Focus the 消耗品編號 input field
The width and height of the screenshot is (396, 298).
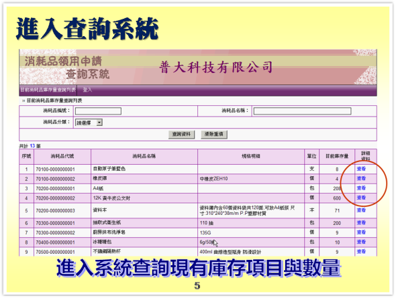pyautogui.click(x=98, y=111)
